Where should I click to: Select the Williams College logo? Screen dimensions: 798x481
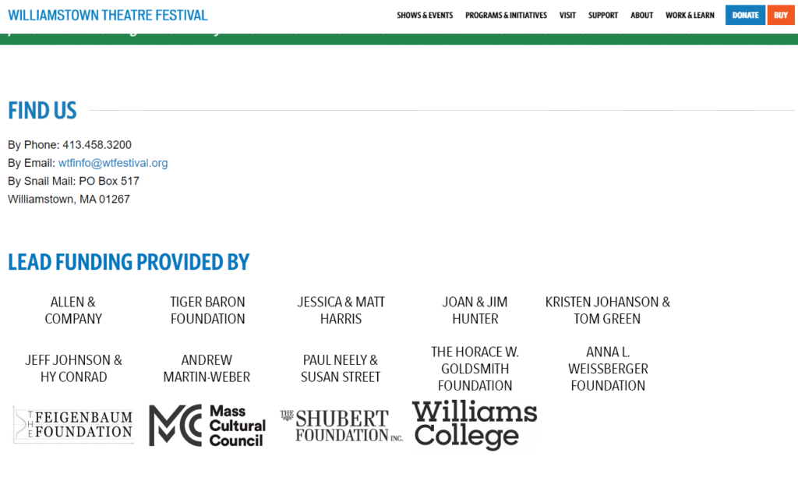(474, 425)
